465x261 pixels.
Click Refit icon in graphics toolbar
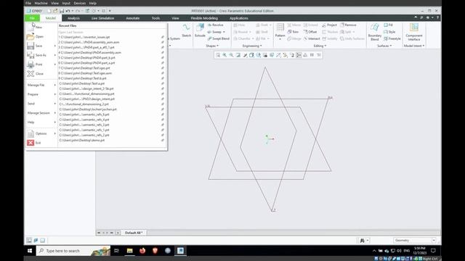click(x=218, y=55)
